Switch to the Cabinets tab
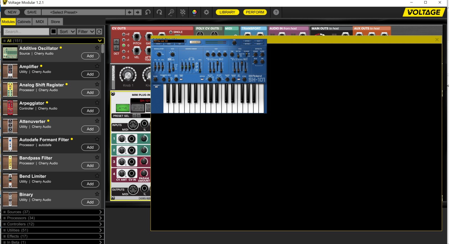Viewport: 449px width, 244px height. [x=24, y=22]
